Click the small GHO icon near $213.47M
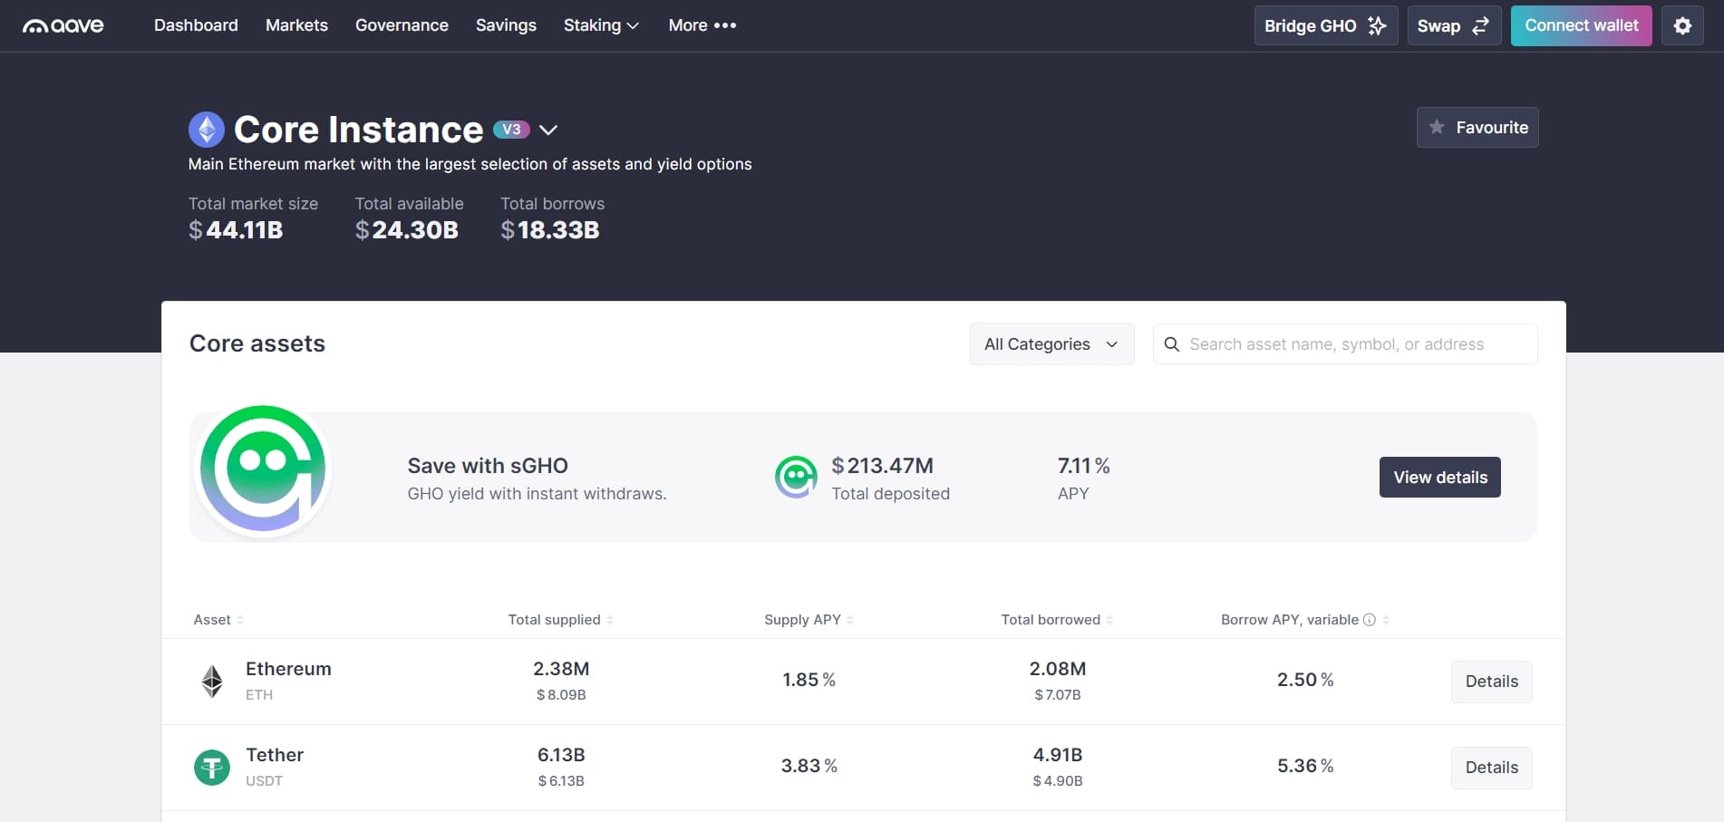 click(796, 477)
